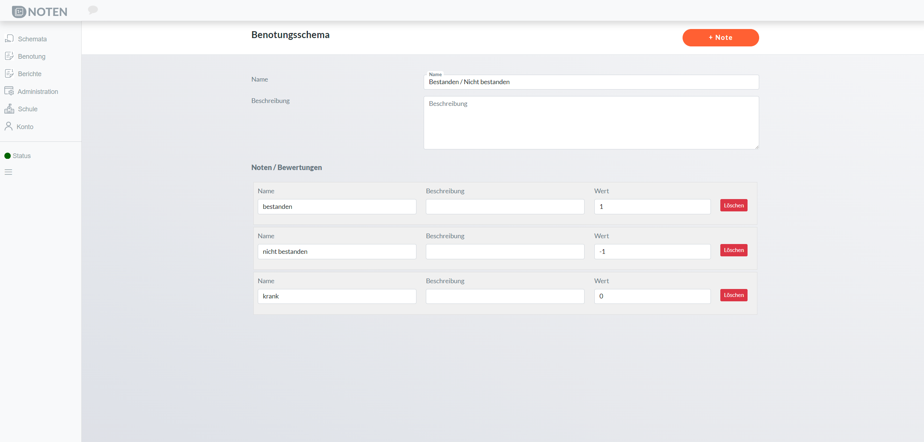This screenshot has width=924, height=442.
Task: Click the green Status indicator dot
Action: pos(8,156)
